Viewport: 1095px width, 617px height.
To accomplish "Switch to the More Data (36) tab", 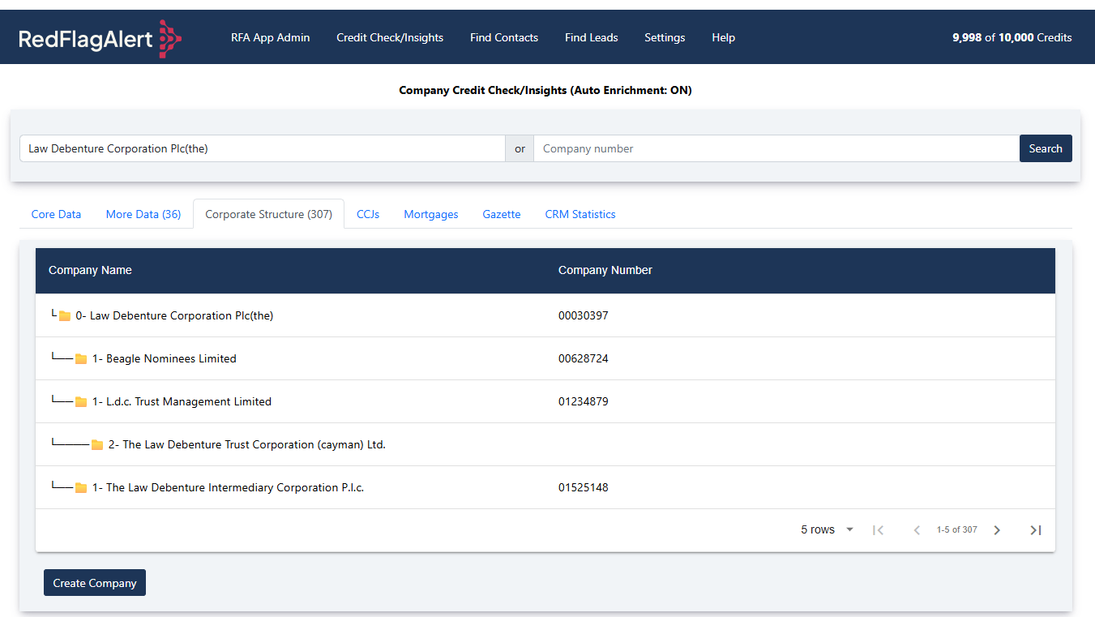I will coord(143,214).
